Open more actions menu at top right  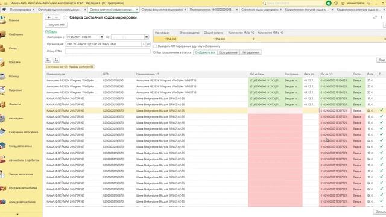(x=382, y=17)
